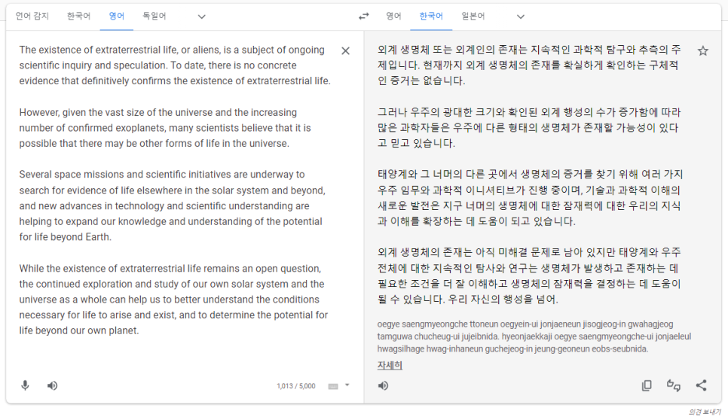This screenshot has width=728, height=420.
Task: Select 독일어 as the source language
Action: 154,17
